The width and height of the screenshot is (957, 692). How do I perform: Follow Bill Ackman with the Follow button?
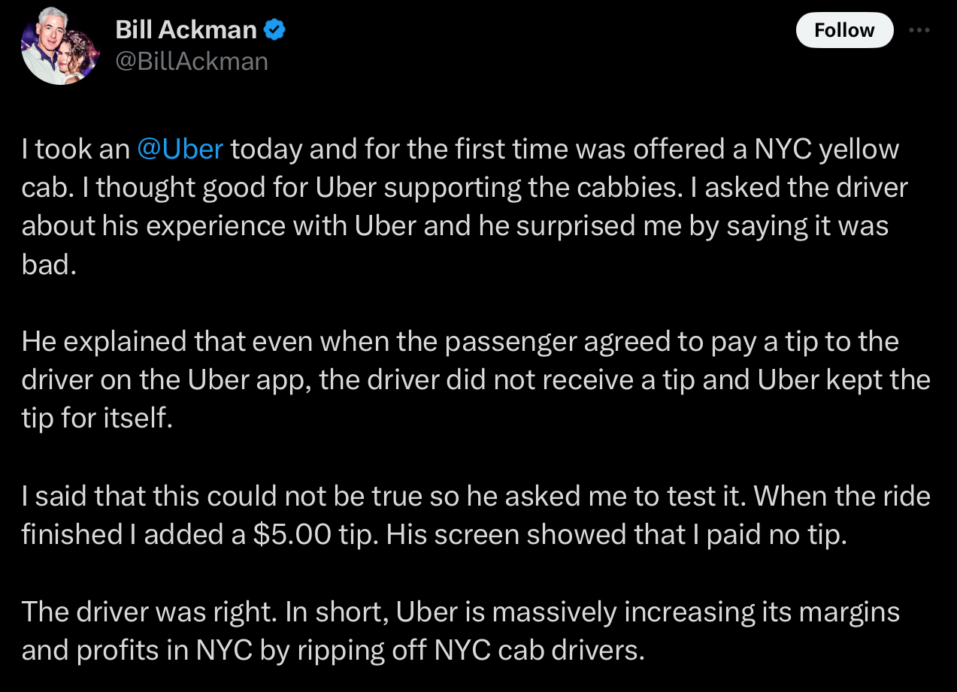[x=845, y=30]
